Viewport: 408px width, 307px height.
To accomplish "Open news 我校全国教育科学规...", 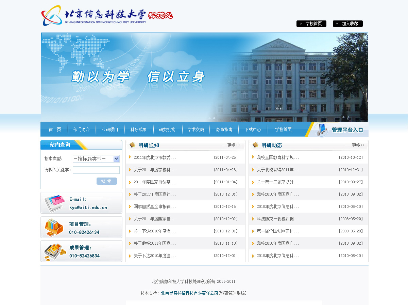I will point(278,157).
